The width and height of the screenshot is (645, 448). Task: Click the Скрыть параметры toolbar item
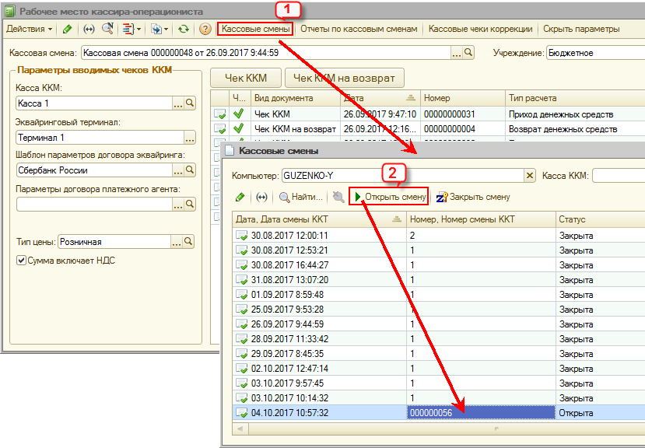click(581, 29)
